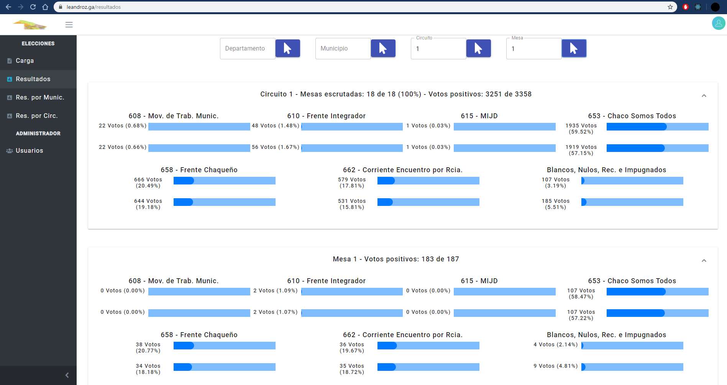Click the cursor button next to Circuito

point(479,48)
